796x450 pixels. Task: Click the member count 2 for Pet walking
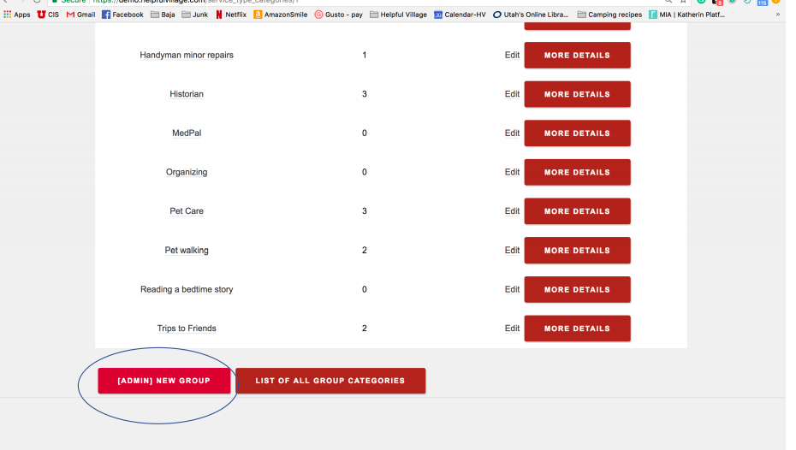(x=364, y=250)
